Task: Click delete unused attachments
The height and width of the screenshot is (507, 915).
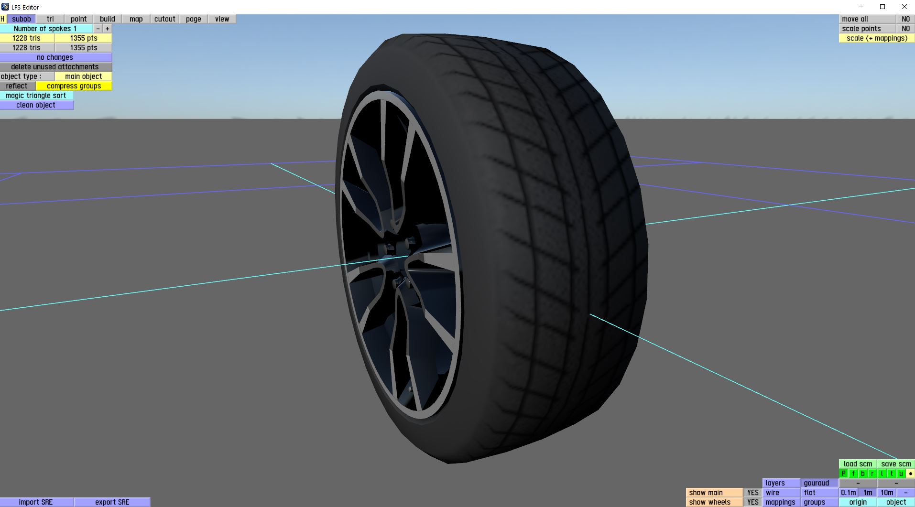Action: tap(56, 67)
